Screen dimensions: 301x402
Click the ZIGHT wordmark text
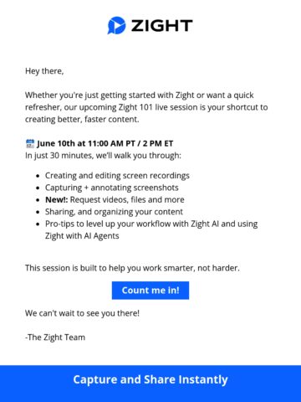point(162,26)
